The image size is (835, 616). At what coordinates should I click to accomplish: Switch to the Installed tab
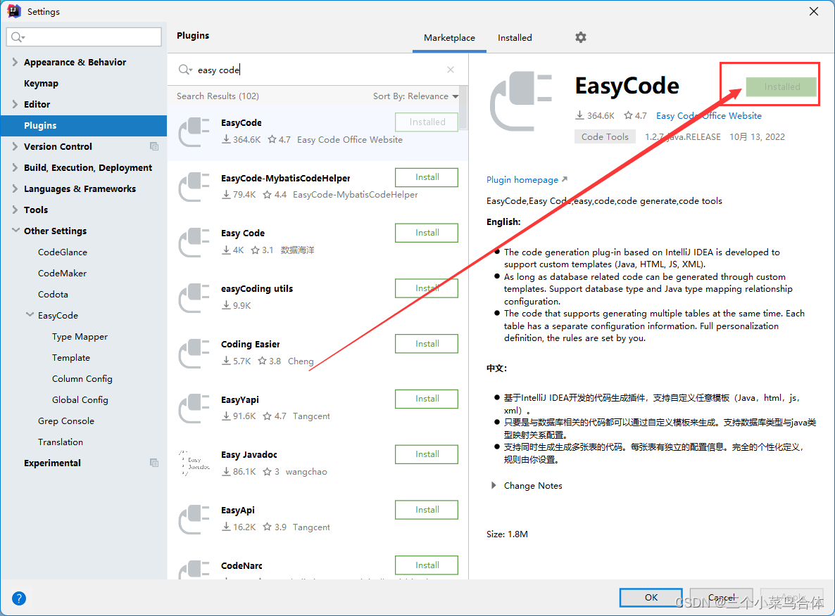[x=515, y=38]
